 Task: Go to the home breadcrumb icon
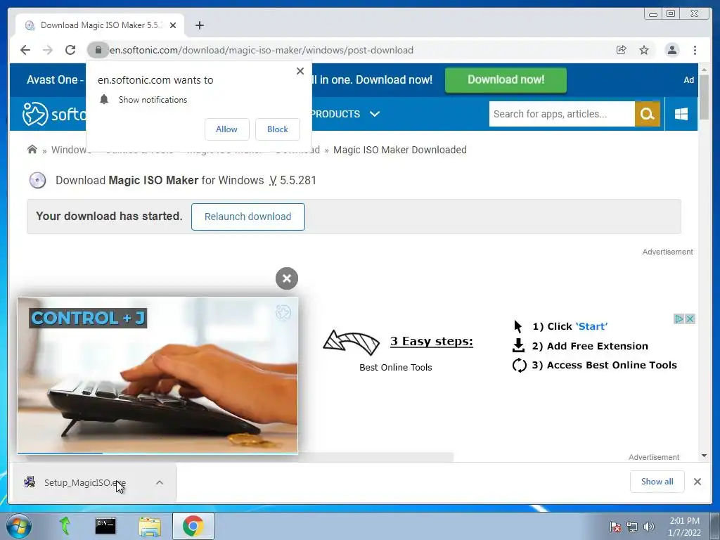pyautogui.click(x=32, y=149)
